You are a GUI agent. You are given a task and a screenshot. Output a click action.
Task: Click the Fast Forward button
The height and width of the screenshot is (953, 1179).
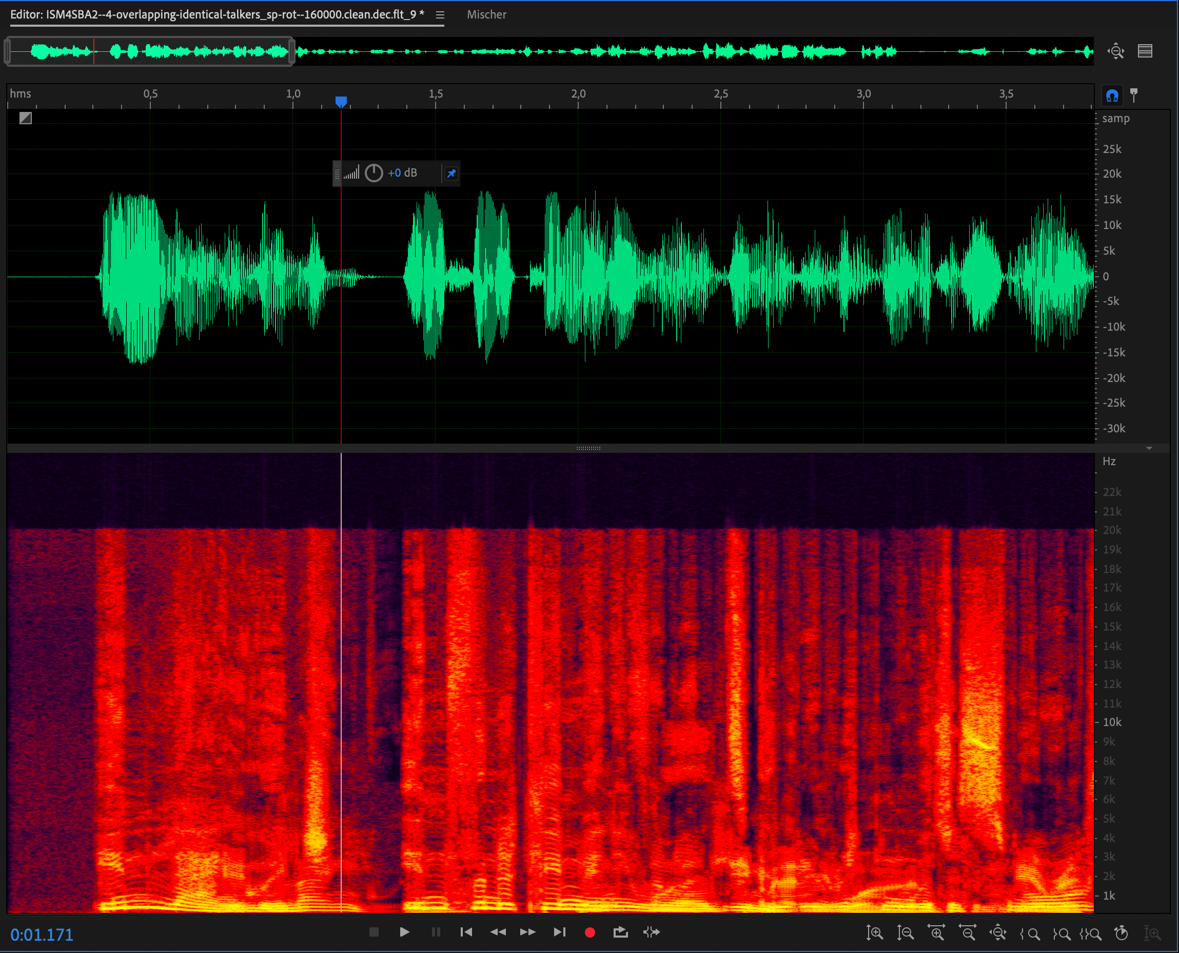click(527, 932)
